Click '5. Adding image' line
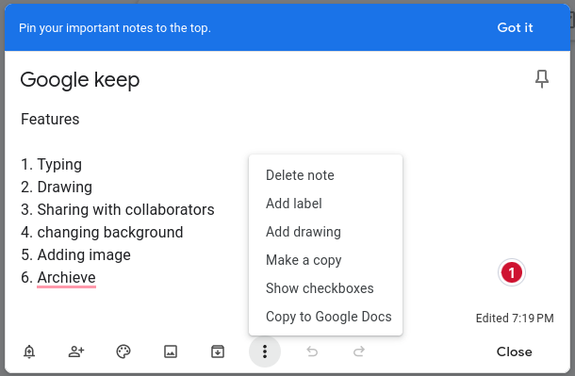 [75, 254]
